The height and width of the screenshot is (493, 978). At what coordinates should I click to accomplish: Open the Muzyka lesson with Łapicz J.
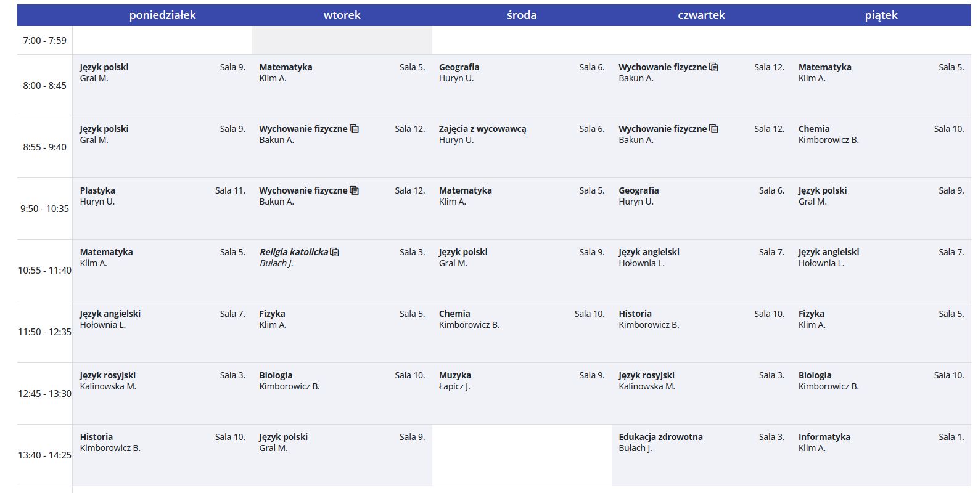[455, 375]
